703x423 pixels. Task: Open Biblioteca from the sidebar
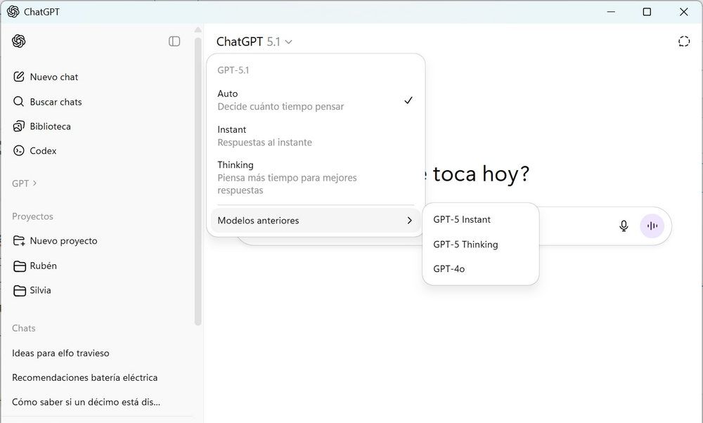[49, 126]
